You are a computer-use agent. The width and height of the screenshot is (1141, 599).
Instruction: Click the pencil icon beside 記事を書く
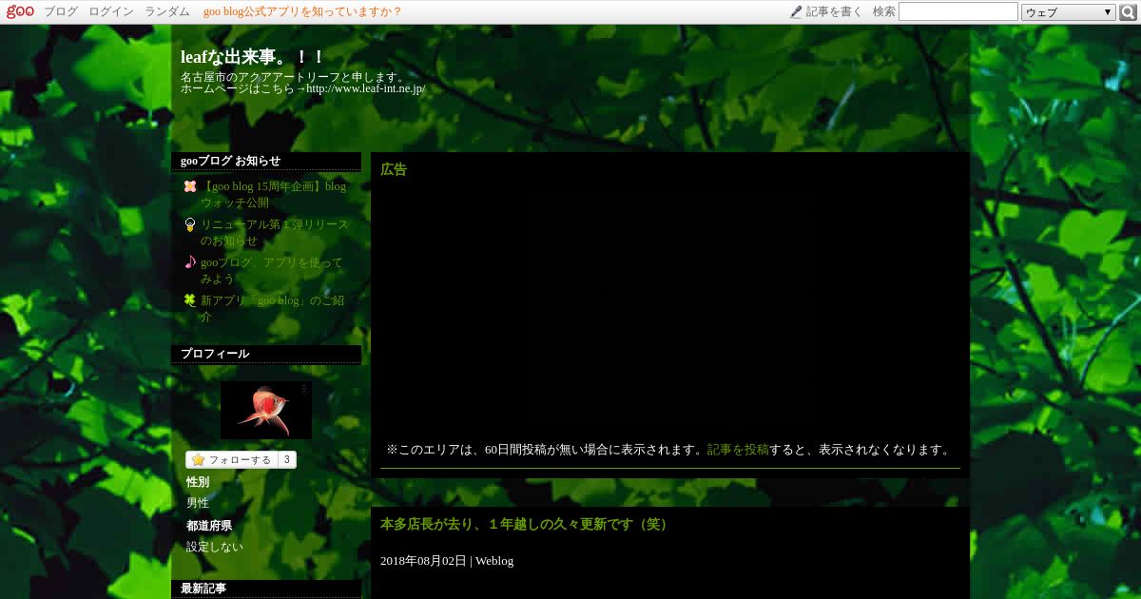click(x=796, y=11)
